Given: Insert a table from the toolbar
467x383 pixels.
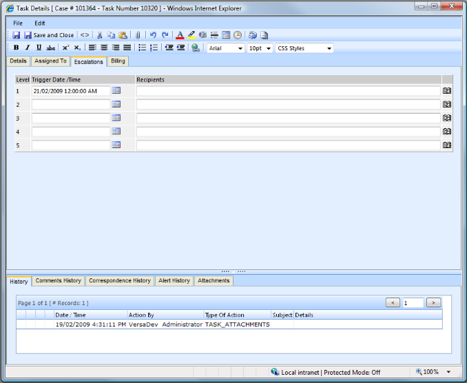Looking at the screenshot, I should point(226,35).
